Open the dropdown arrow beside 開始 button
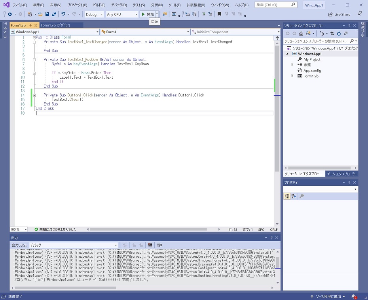Image resolution: width=368 pixels, height=300 pixels. (x=157, y=14)
